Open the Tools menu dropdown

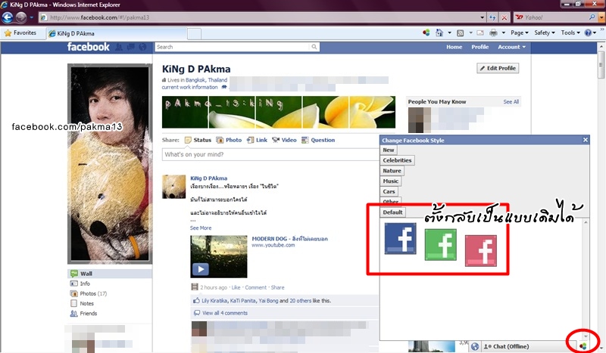point(570,33)
